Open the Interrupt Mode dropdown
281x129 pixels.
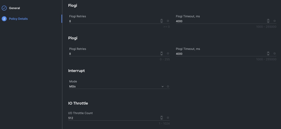point(115,87)
